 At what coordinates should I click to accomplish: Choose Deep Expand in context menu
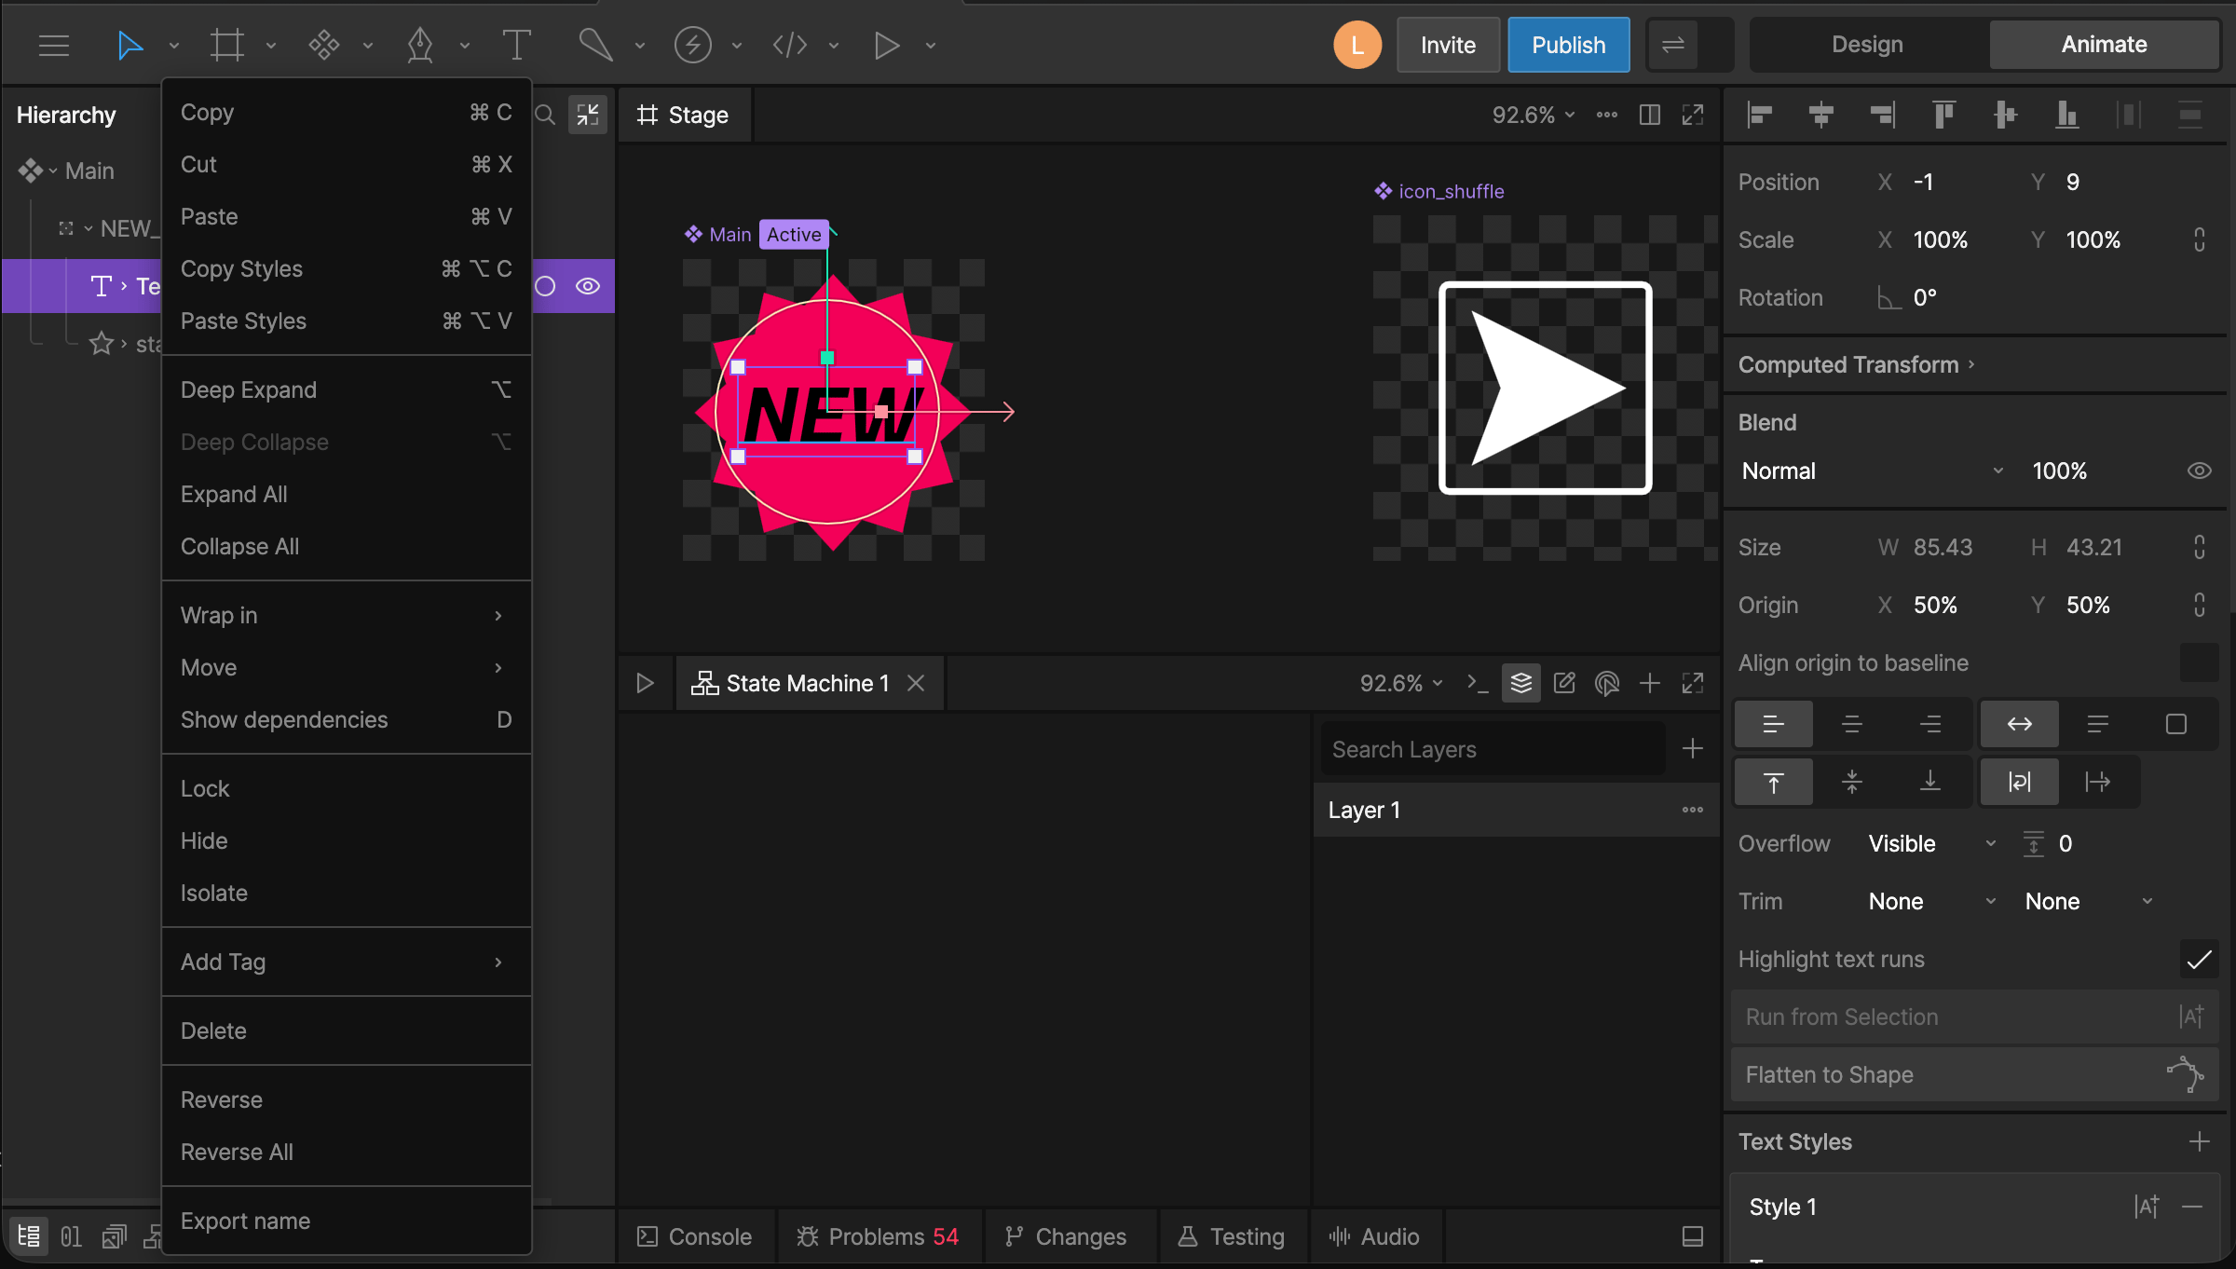[346, 389]
